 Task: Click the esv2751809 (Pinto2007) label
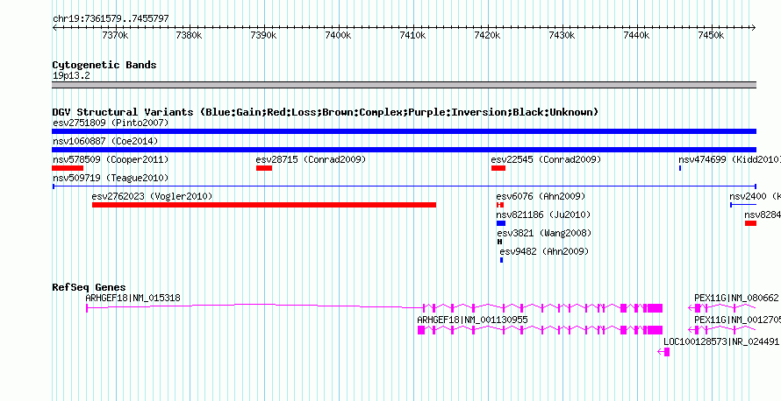point(111,123)
